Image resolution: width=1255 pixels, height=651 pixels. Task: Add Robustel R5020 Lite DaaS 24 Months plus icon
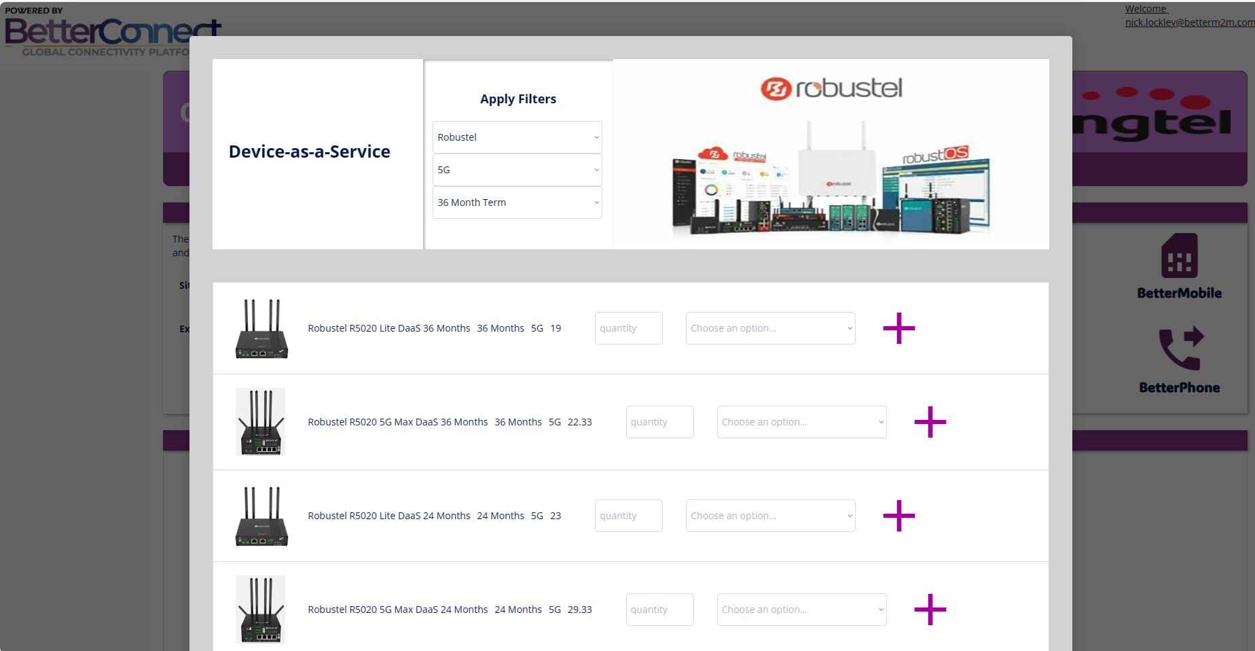[x=898, y=516]
